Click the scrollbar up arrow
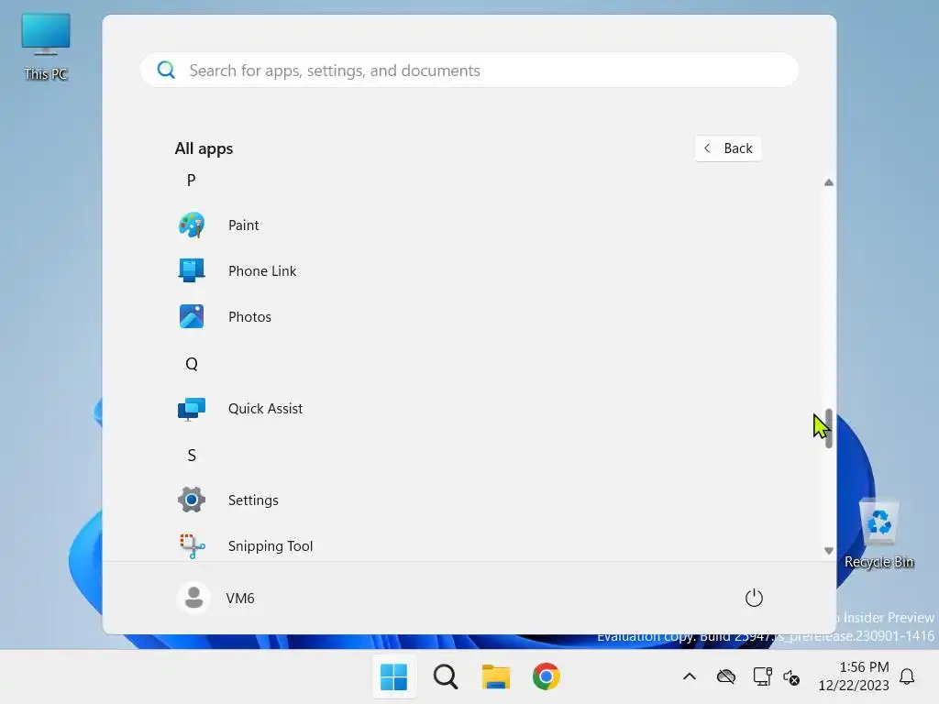Viewport: 939px width, 704px height. [829, 182]
